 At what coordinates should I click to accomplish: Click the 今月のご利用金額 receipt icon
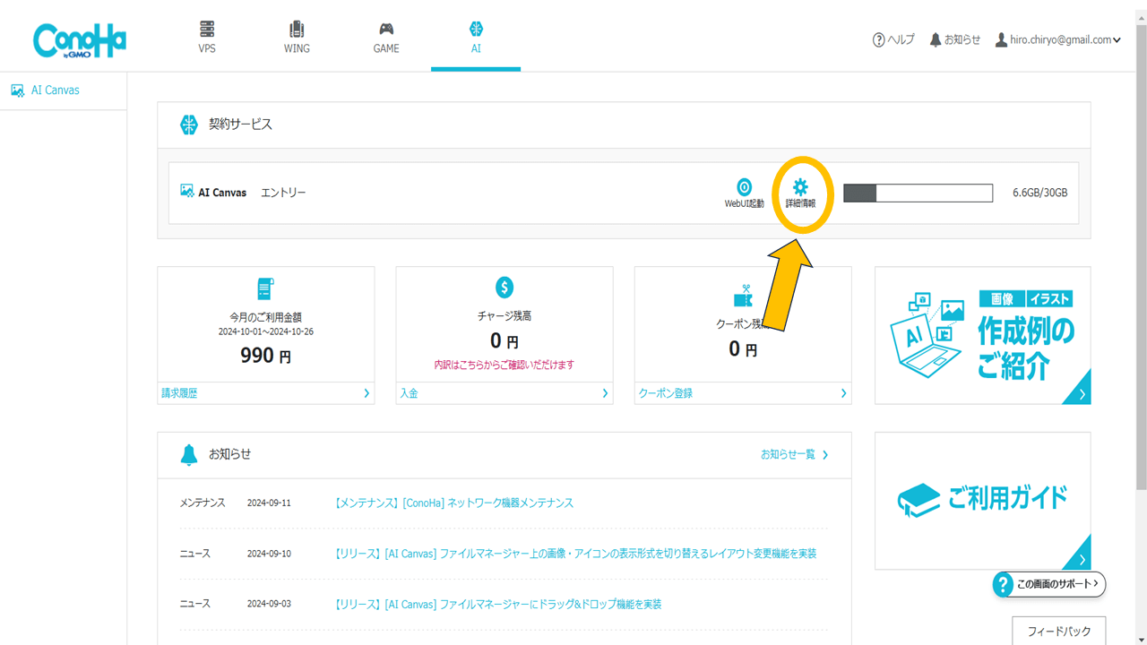[265, 288]
